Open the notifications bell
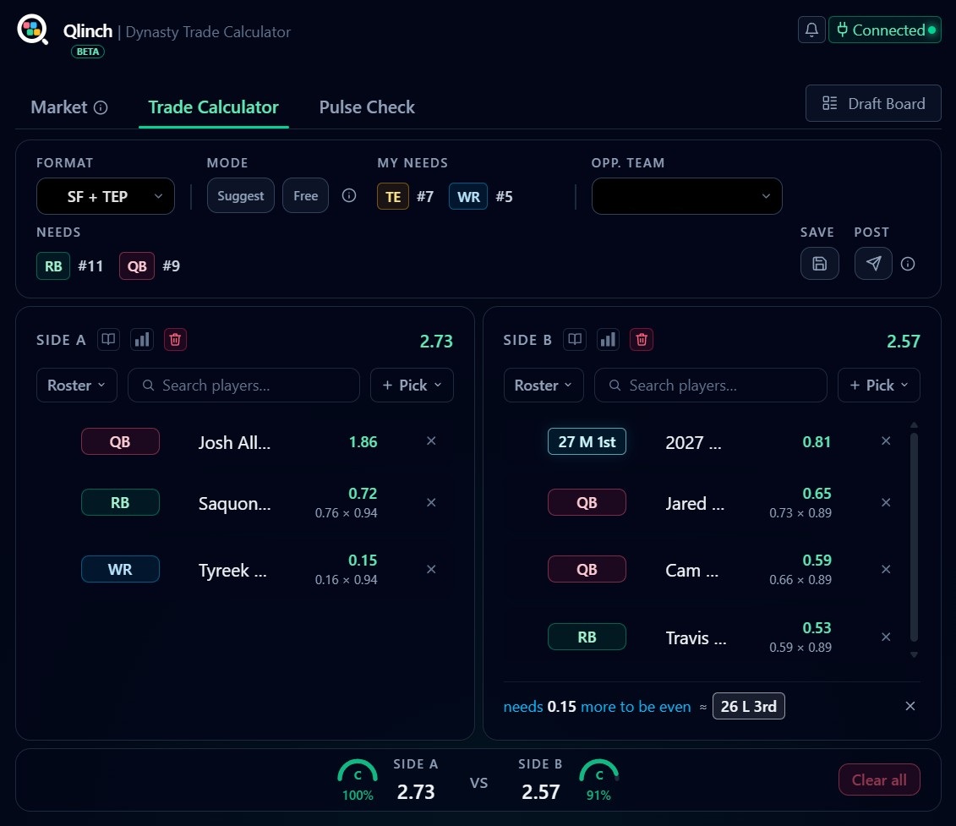956x826 pixels. [811, 30]
